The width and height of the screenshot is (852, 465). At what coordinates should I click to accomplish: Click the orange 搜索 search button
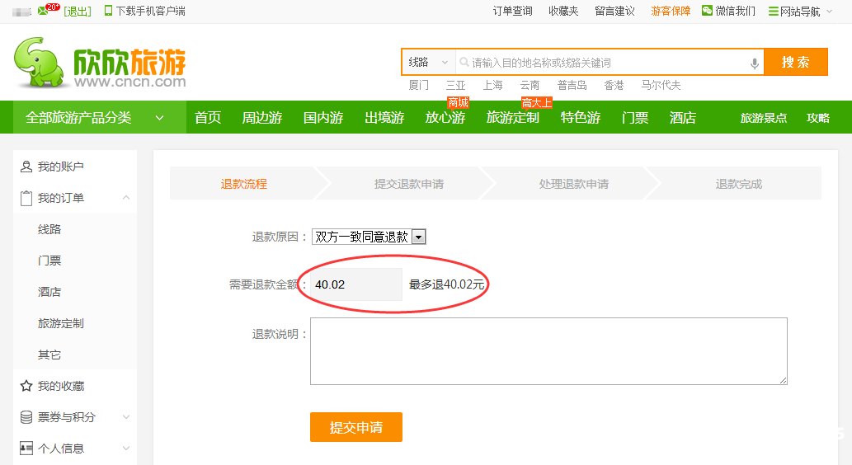click(795, 63)
